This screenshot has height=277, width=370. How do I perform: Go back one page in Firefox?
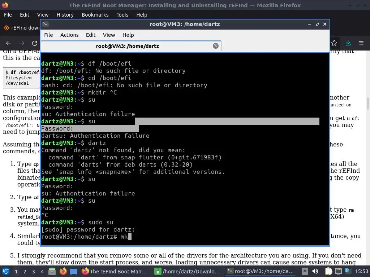point(9,43)
